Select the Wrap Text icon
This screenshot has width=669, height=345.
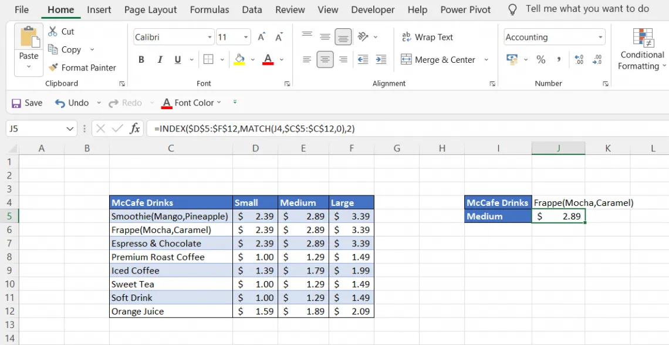tap(428, 36)
